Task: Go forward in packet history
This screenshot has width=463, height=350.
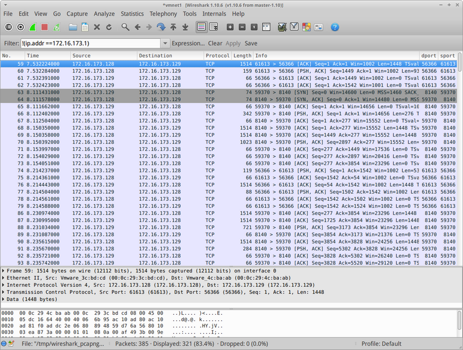Action: tap(149, 27)
